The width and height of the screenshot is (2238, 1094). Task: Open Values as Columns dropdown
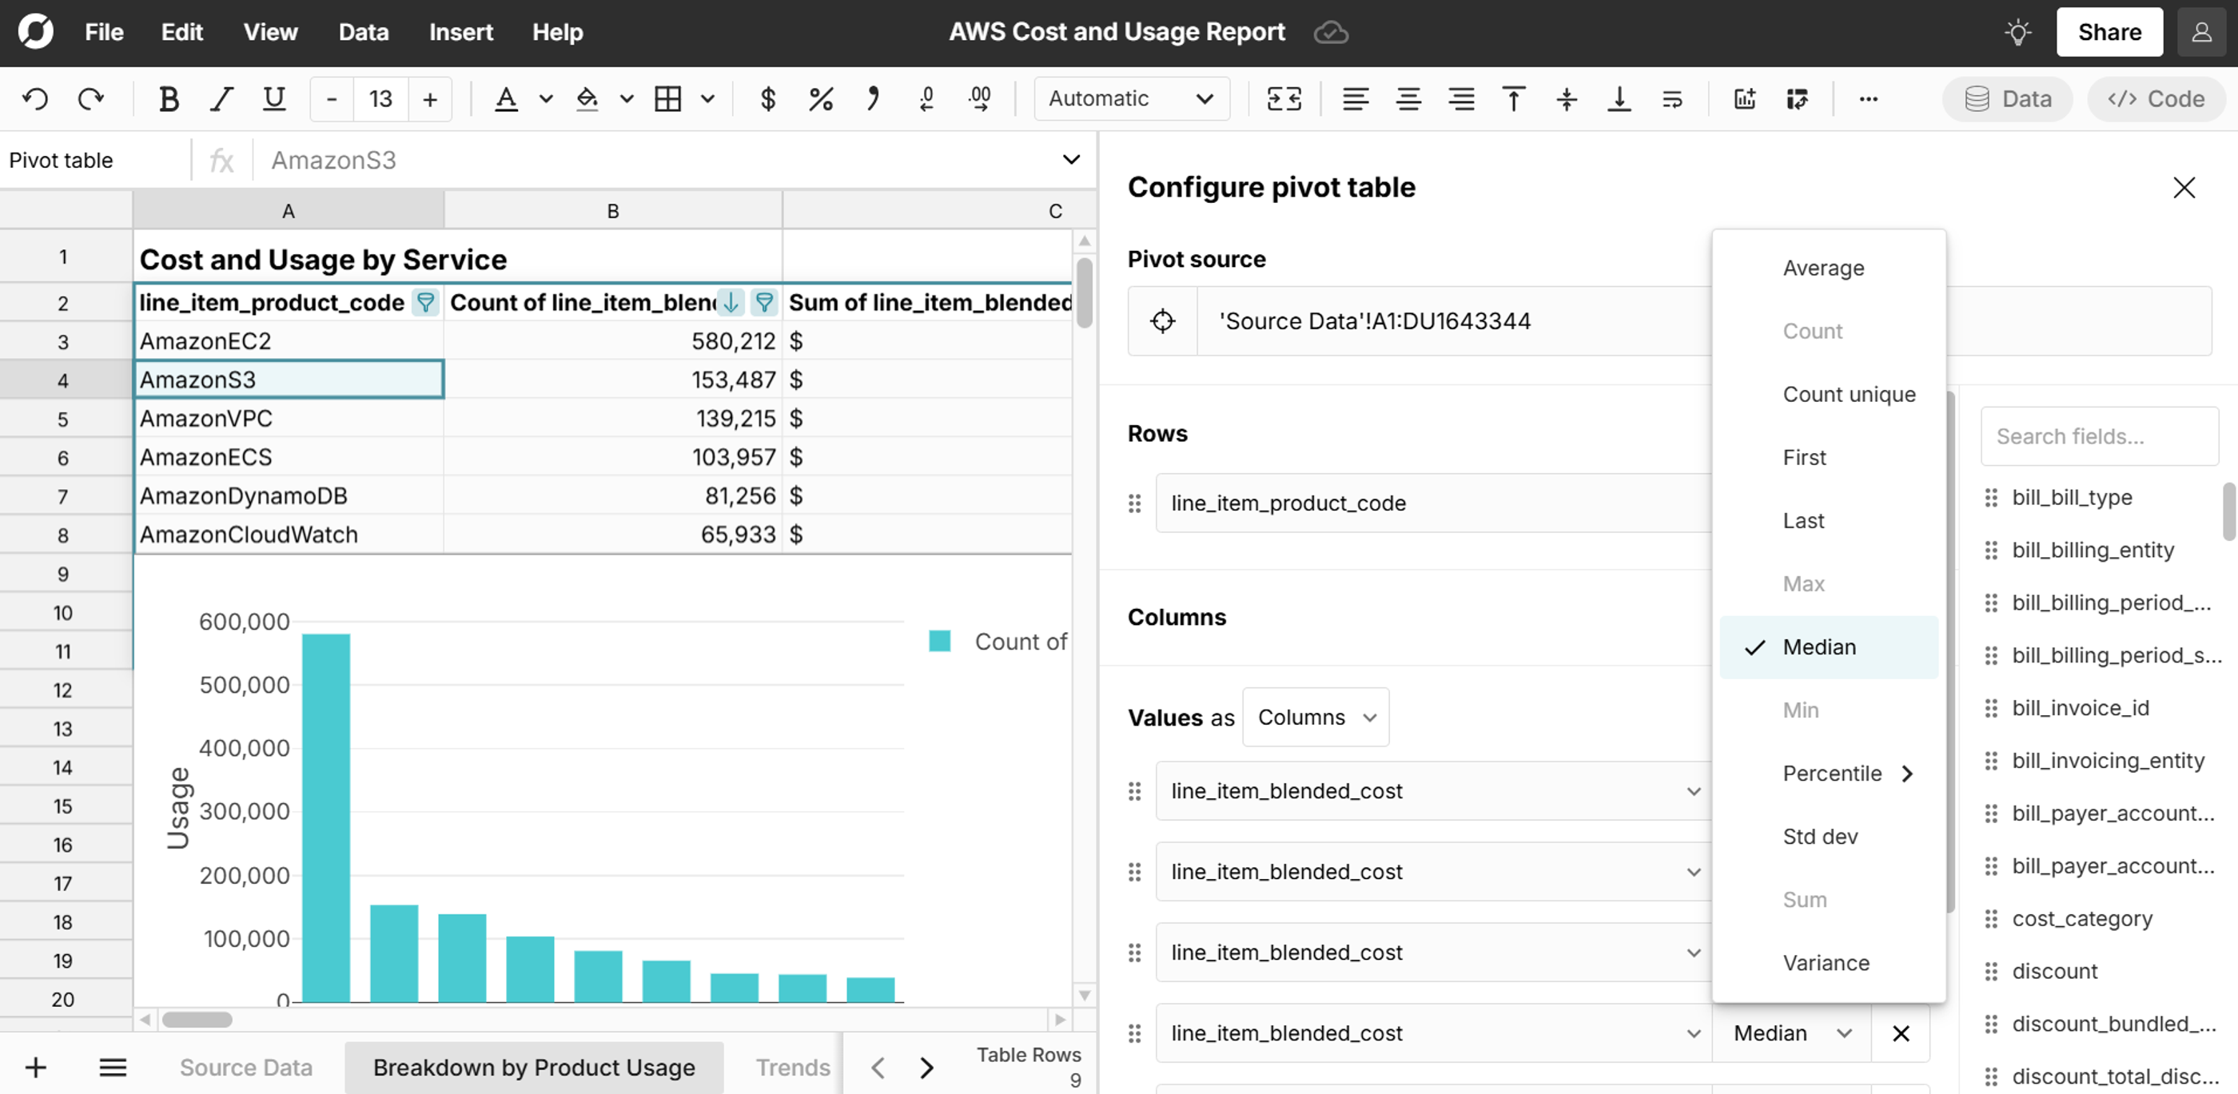click(x=1316, y=717)
